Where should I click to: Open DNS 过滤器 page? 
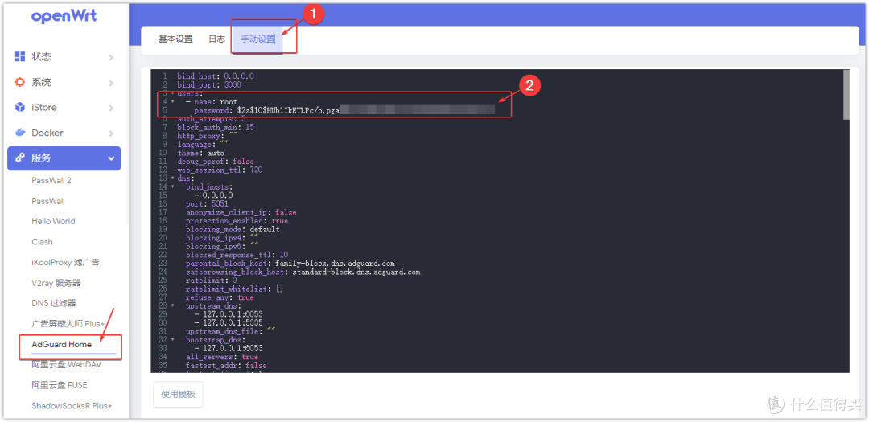54,303
